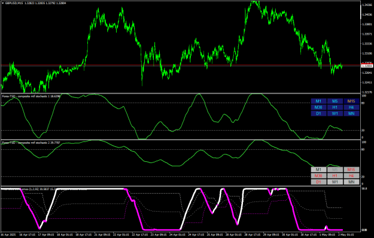Select D1 in the blue timeframe grid
This screenshot has width=374, height=238.
(x=318, y=114)
